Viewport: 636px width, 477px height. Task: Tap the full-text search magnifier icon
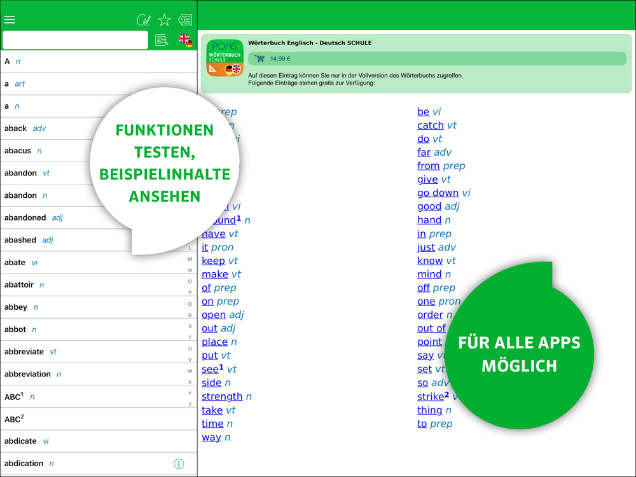[x=162, y=39]
